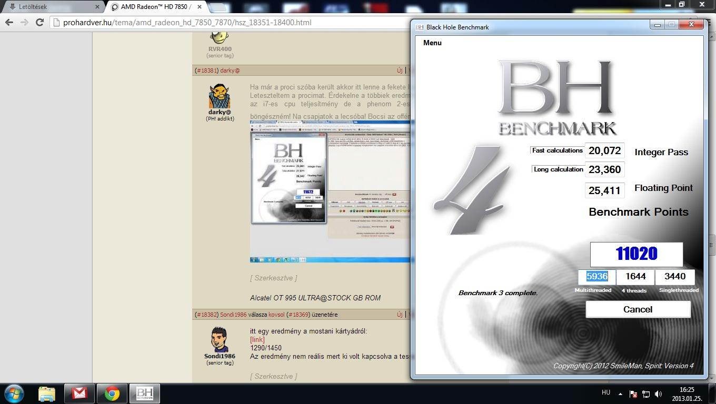Open Action Center flag icon
The width and height of the screenshot is (716, 404).
[633, 393]
